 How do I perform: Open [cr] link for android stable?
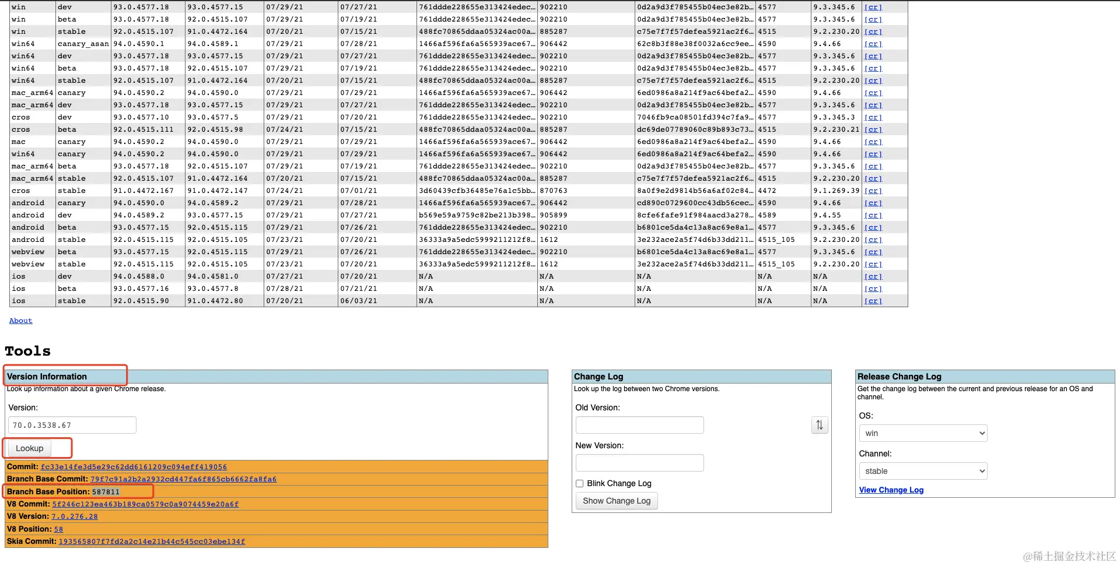[873, 240]
